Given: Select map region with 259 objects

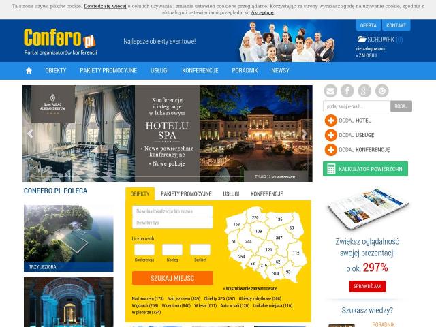Looking at the screenshot, I should point(241,257).
